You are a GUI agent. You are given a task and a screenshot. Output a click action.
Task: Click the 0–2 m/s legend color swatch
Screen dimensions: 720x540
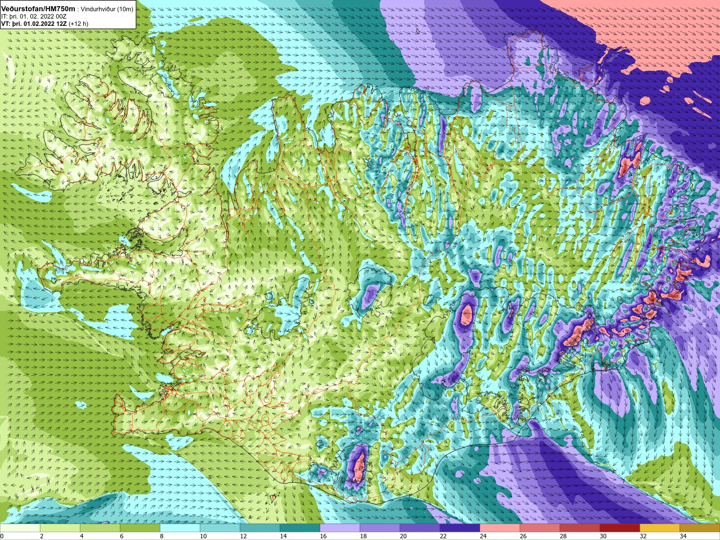click(x=20, y=528)
